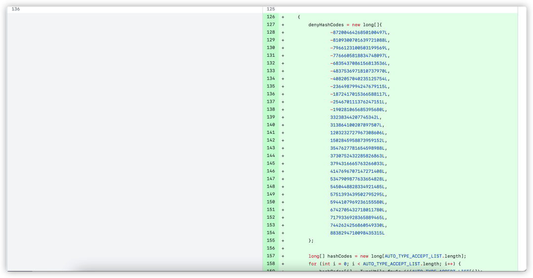Click the hash value -190281065685395680L
Screen dimensions: 533x278
tap(357, 110)
